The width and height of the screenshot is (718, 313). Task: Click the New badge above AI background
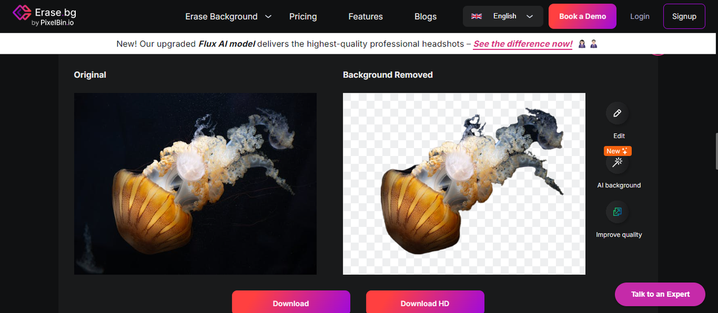point(618,151)
